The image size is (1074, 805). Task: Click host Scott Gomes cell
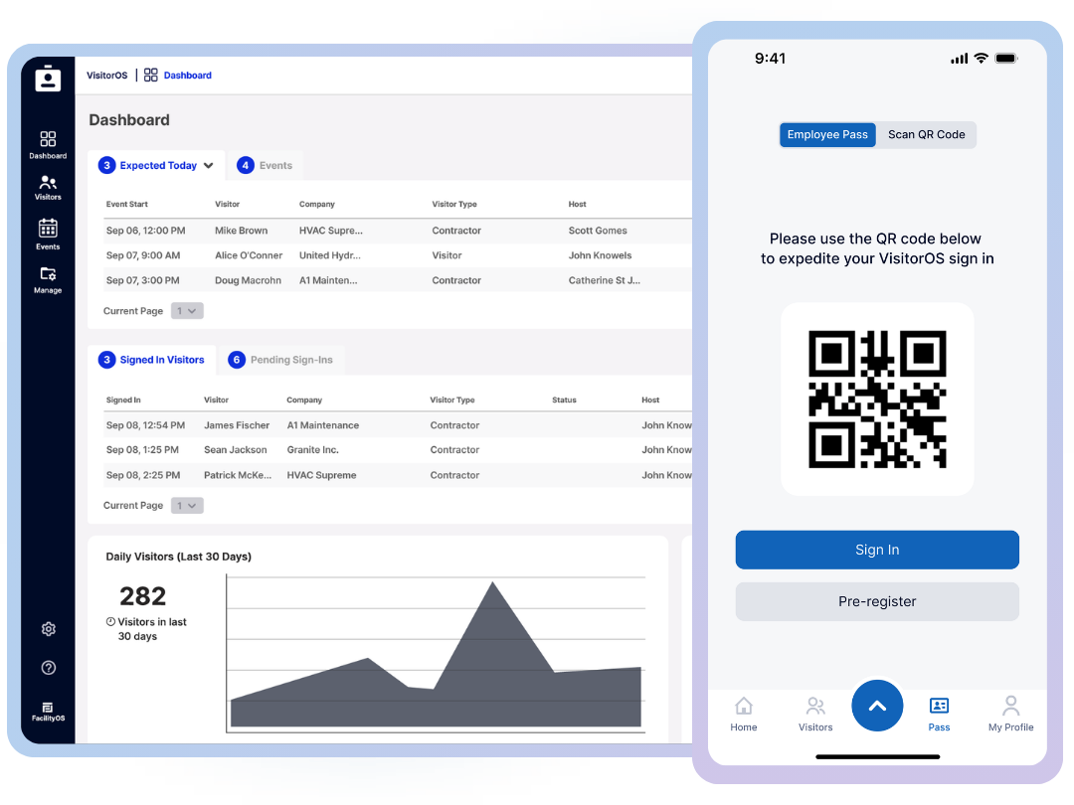598,231
